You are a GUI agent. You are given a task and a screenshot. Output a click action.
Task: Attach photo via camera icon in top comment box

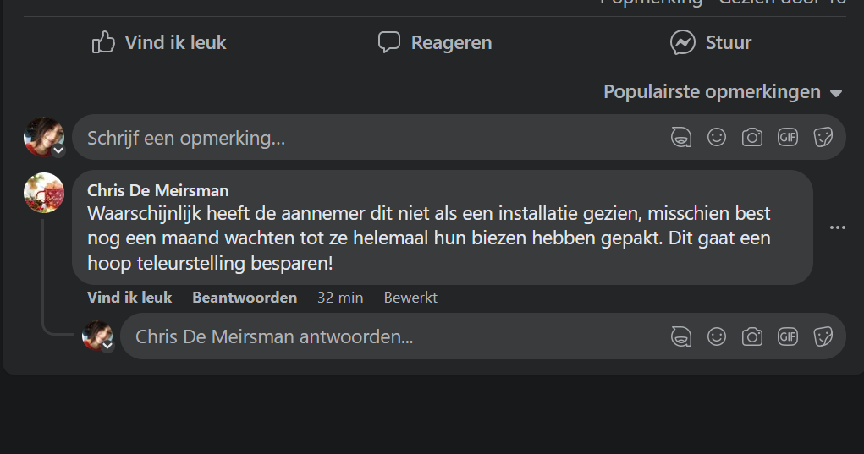[752, 137]
